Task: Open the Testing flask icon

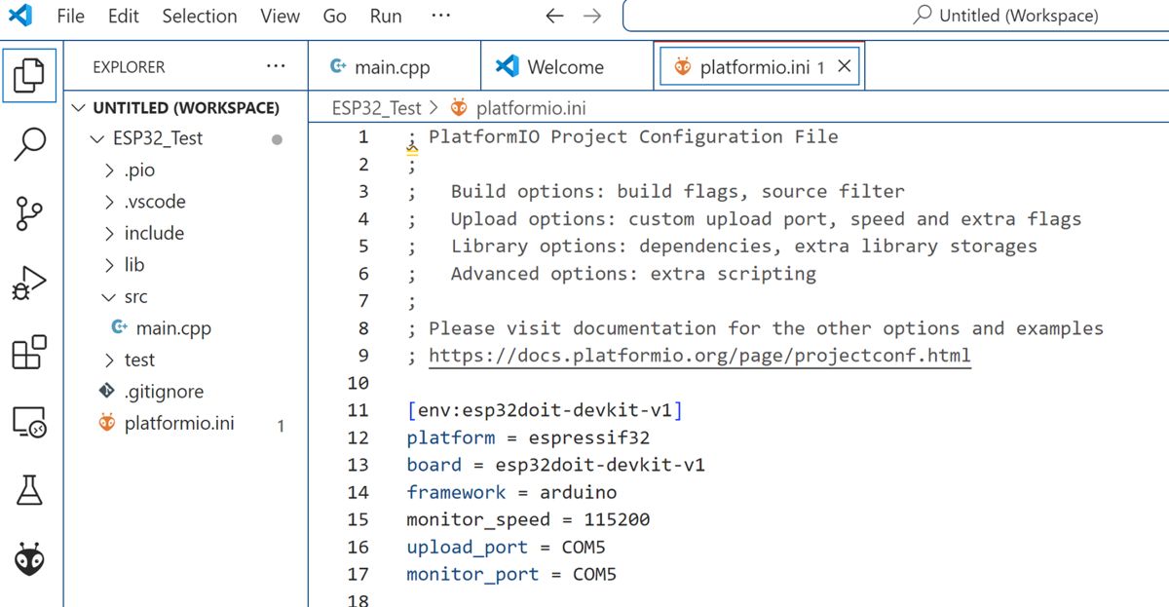Action: coord(29,490)
